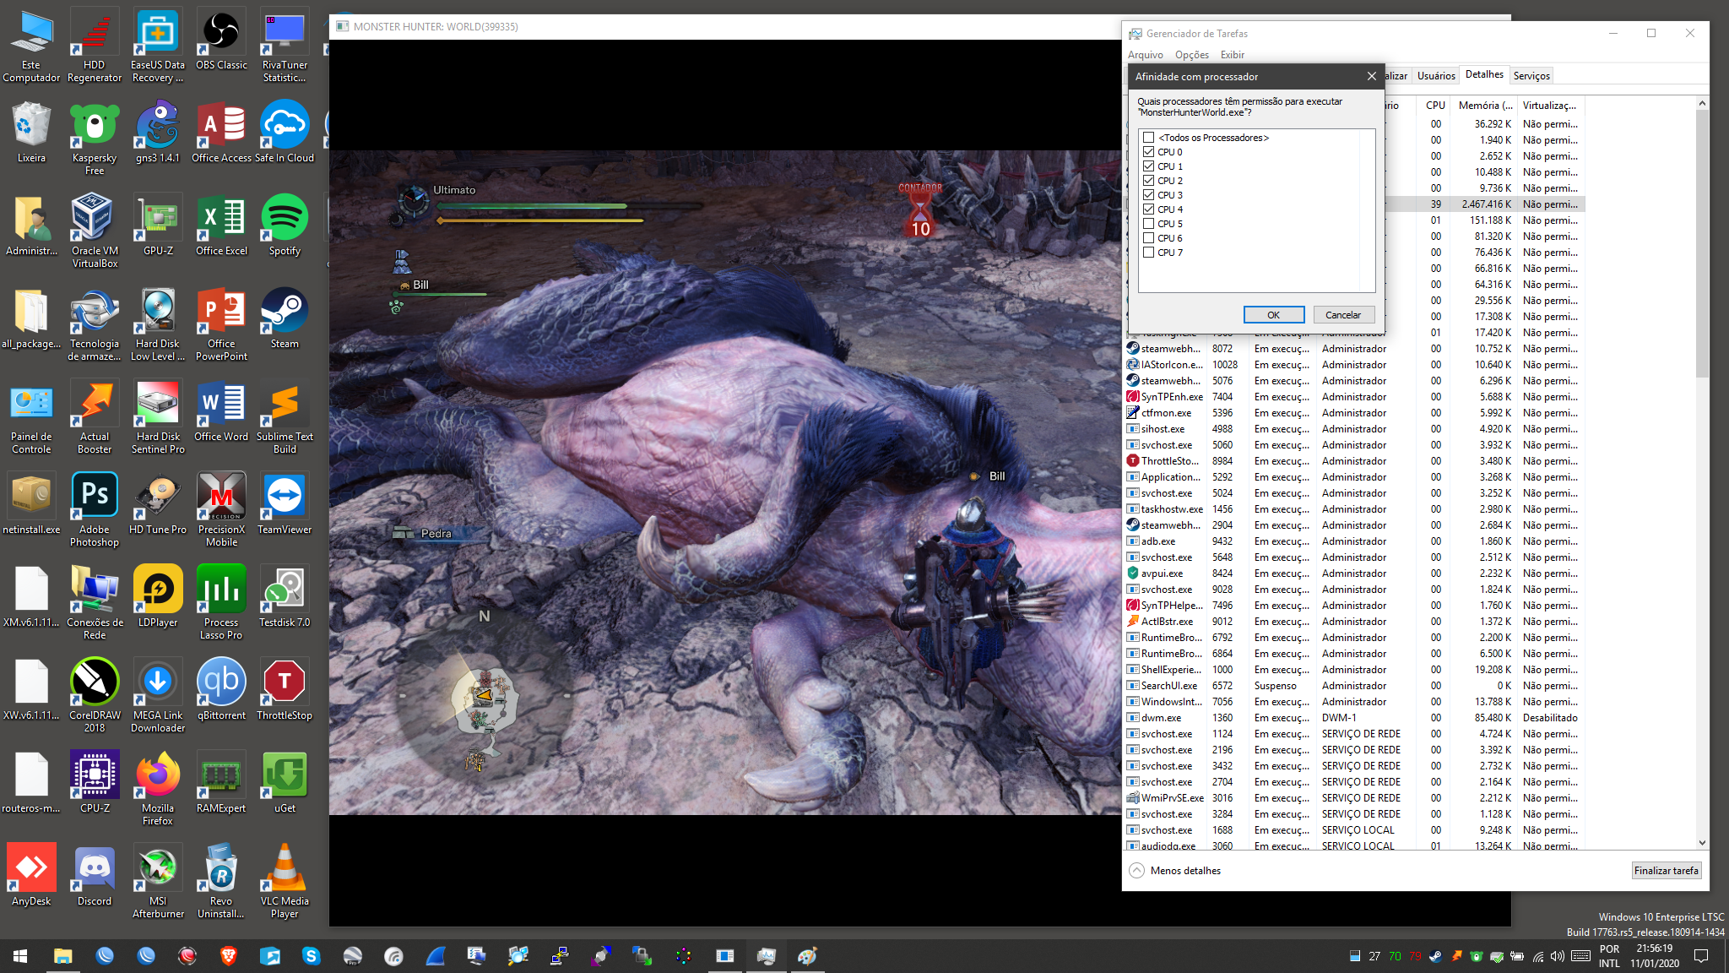Sort by the CPU column header
1729x973 pixels.
(x=1435, y=106)
